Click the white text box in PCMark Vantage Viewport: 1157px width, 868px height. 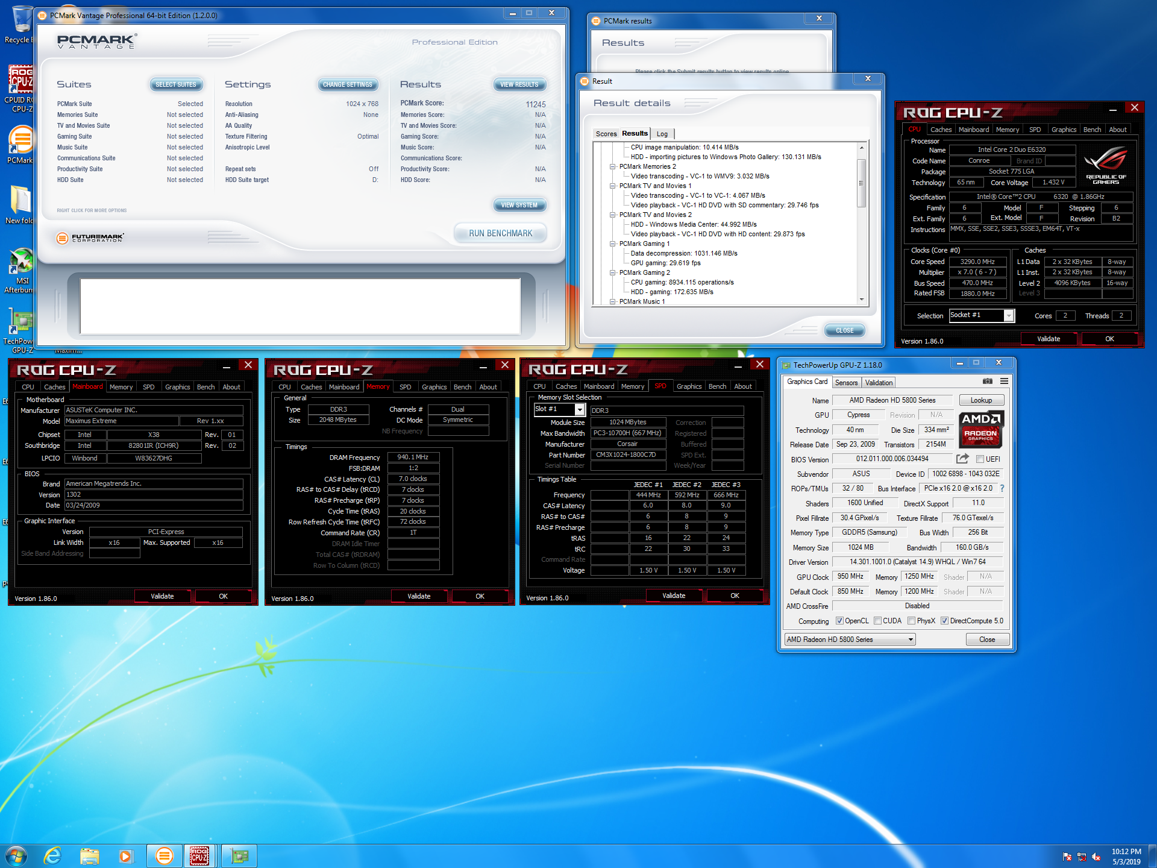pos(300,306)
